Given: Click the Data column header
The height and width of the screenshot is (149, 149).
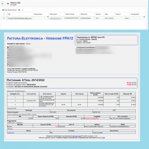Looking at the screenshot, I should point(106,14).
